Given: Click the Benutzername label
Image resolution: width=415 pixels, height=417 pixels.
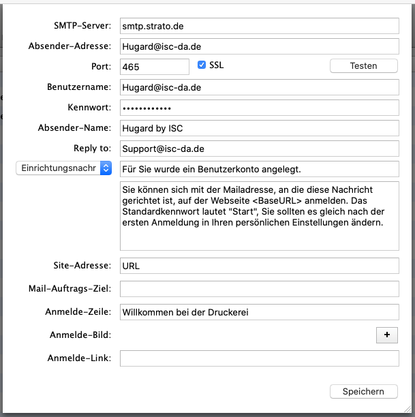Looking at the screenshot, I should click(79, 87).
